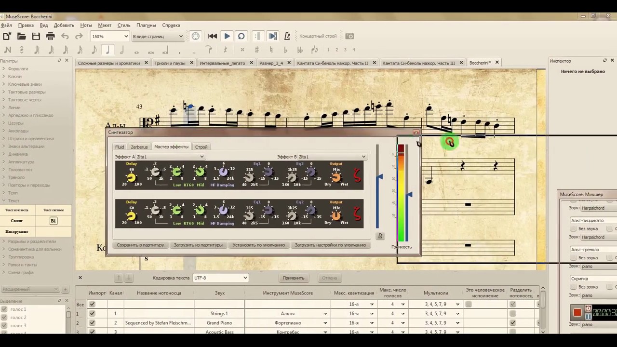This screenshot has width=617, height=347.
Task: Enable note input mode (N icon)
Action: [7, 50]
